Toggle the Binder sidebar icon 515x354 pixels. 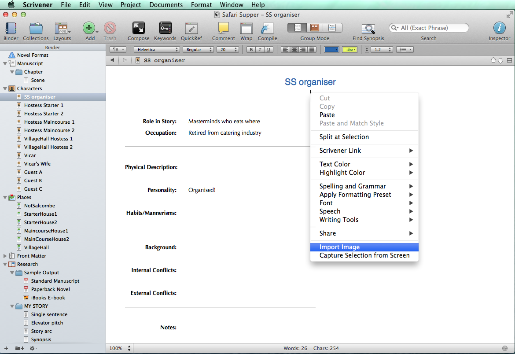click(11, 28)
